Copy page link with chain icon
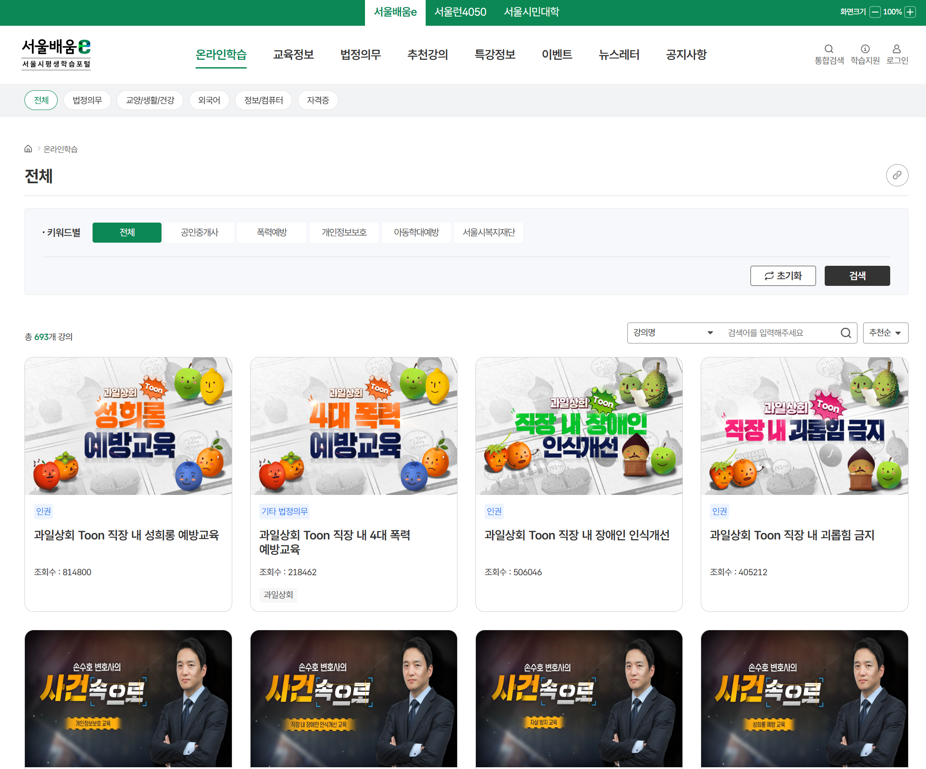 (x=896, y=175)
